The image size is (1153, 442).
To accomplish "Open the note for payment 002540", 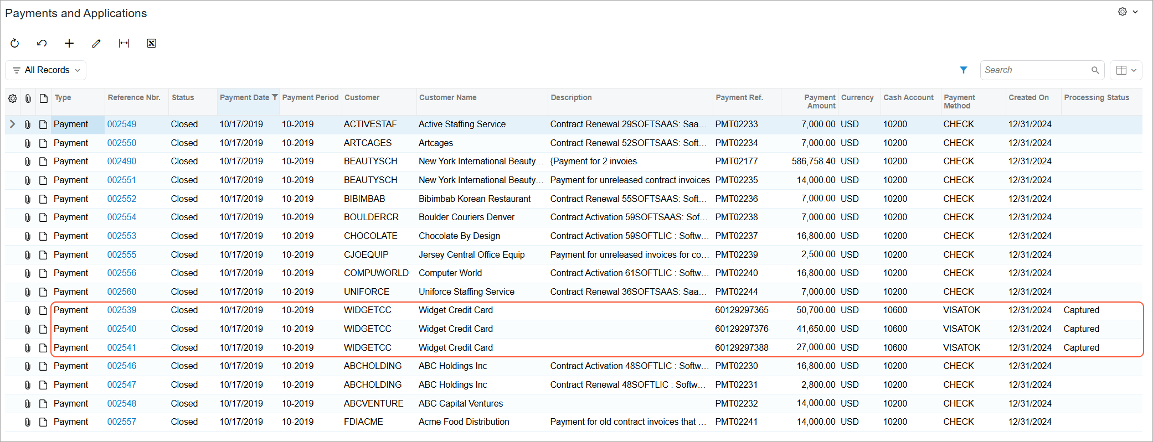I will pyautogui.click(x=43, y=329).
